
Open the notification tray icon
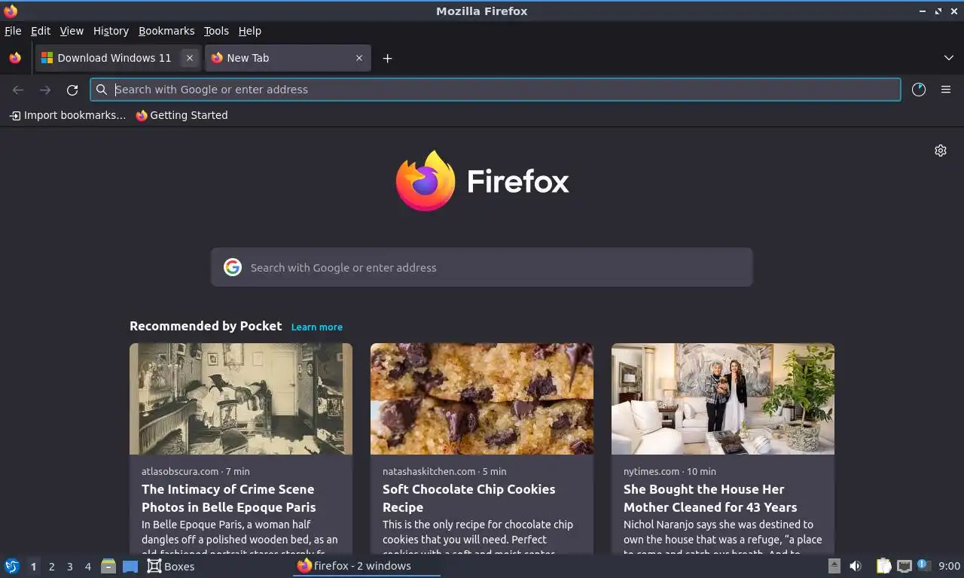[x=923, y=566]
